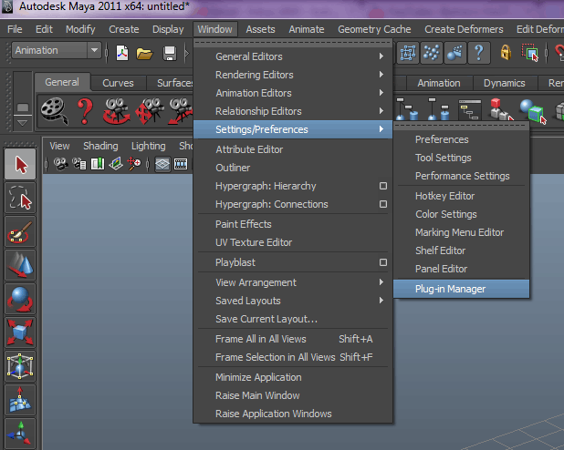
Task: Open the Shelf Editor
Action: click(461, 251)
